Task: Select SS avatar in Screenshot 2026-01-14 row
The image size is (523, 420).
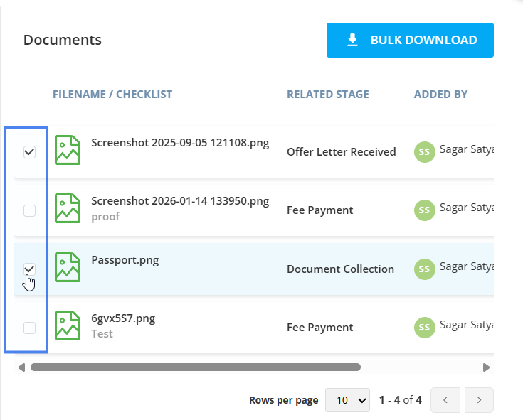Action: pyautogui.click(x=424, y=210)
